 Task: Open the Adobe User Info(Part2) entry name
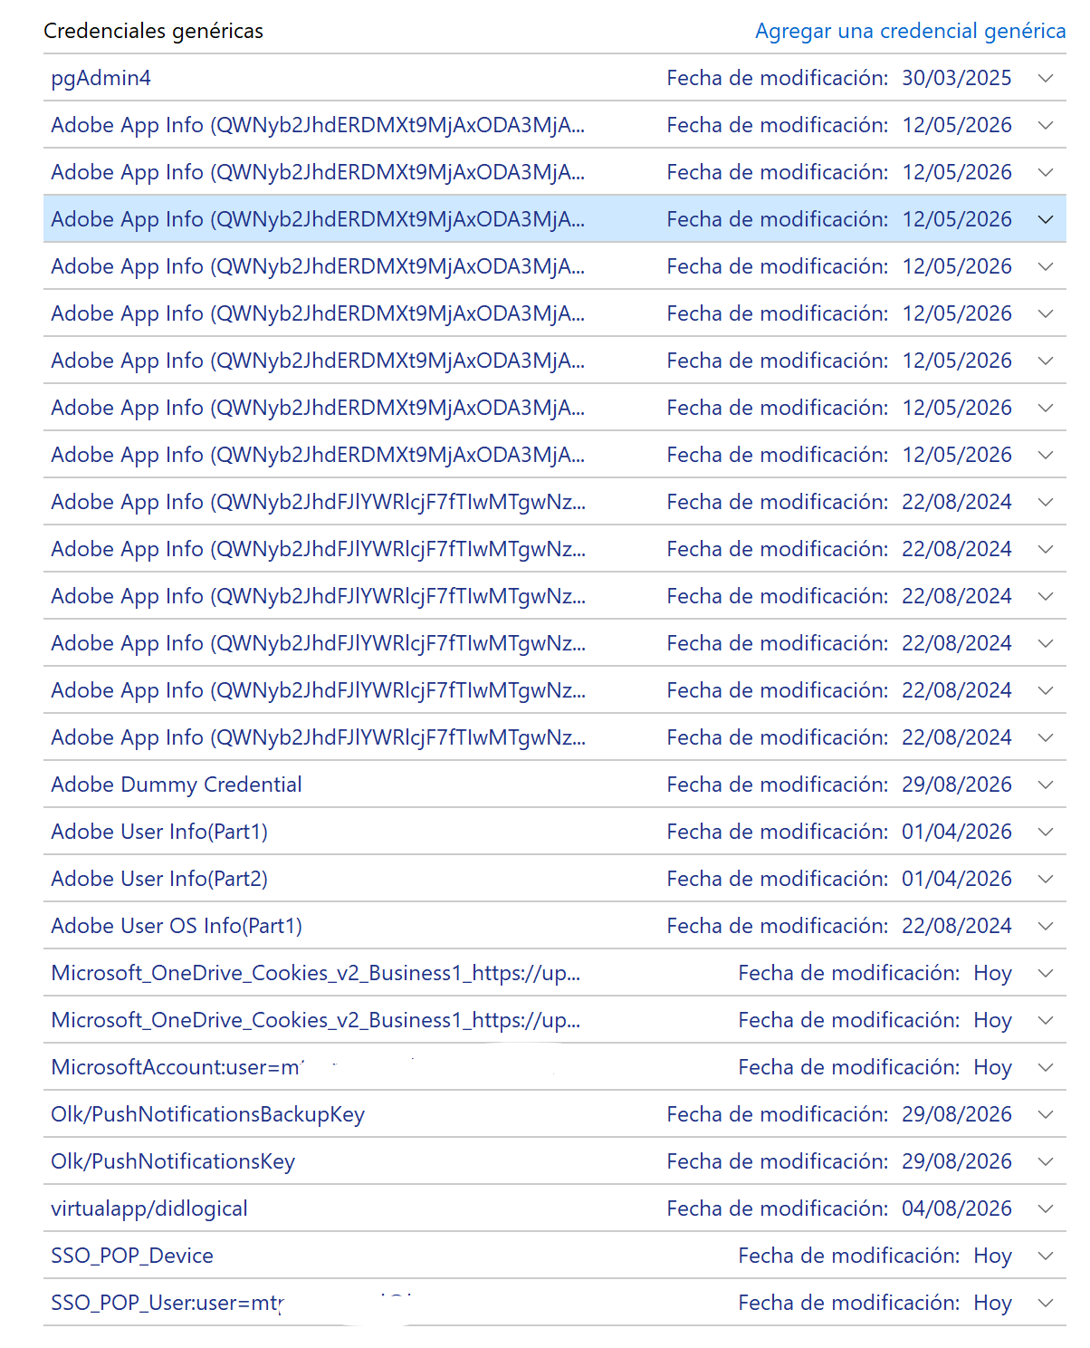(159, 879)
